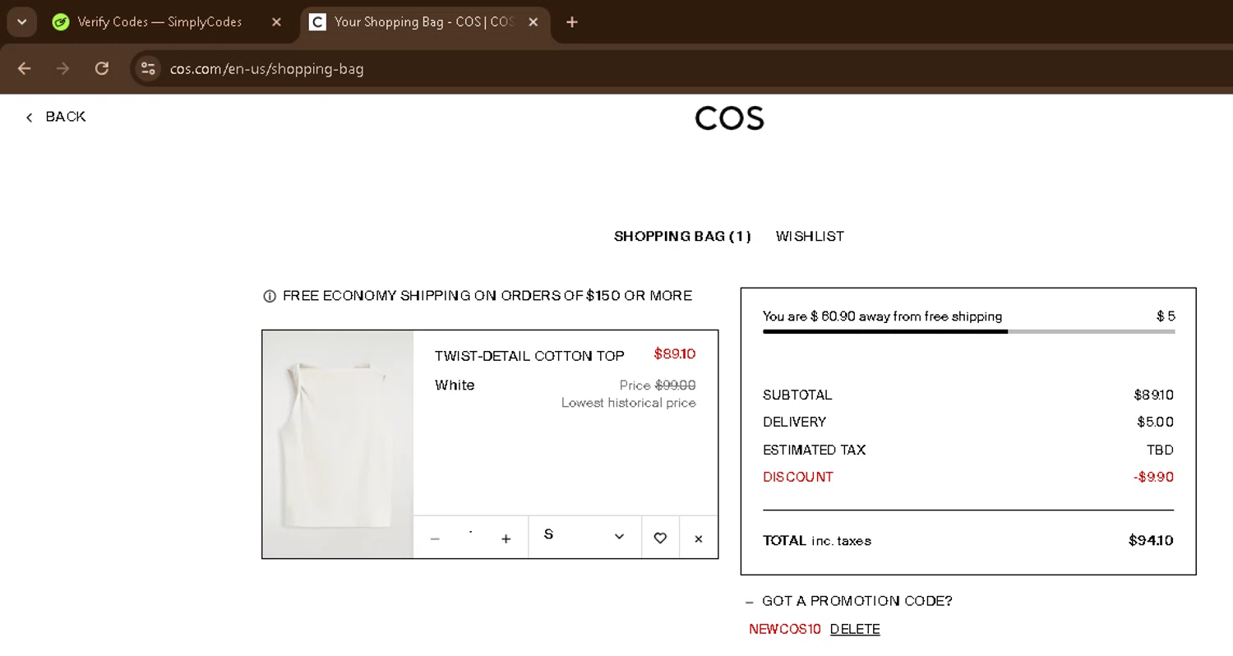Open TWIST-DETAIL COTTON TOP product link
The height and width of the screenshot is (656, 1233).
coord(529,356)
